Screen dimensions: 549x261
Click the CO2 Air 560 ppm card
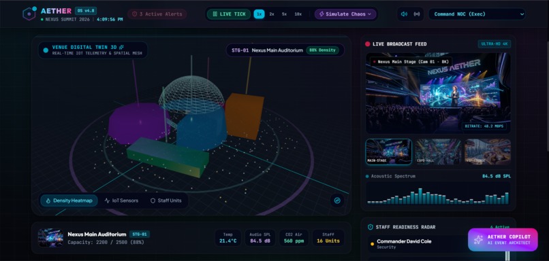[294, 238]
